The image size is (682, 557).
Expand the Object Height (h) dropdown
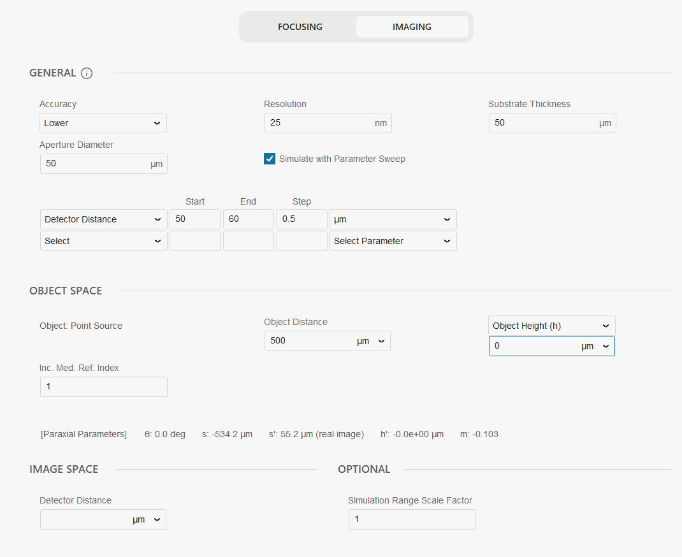[x=551, y=326]
